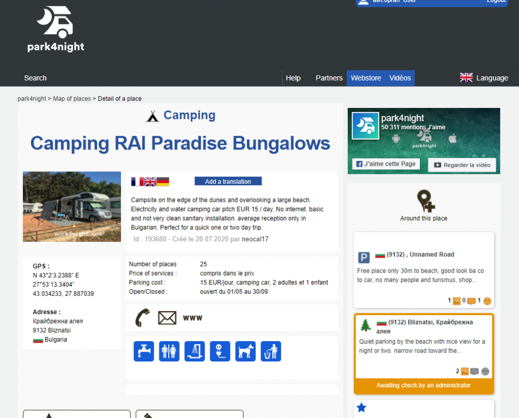The height and width of the screenshot is (418, 519).
Task: Select the French flag translation
Action: point(137,182)
